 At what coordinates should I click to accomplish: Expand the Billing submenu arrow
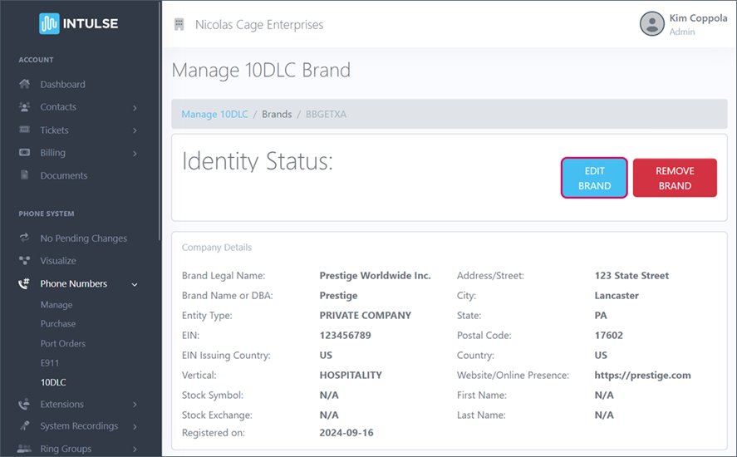135,154
